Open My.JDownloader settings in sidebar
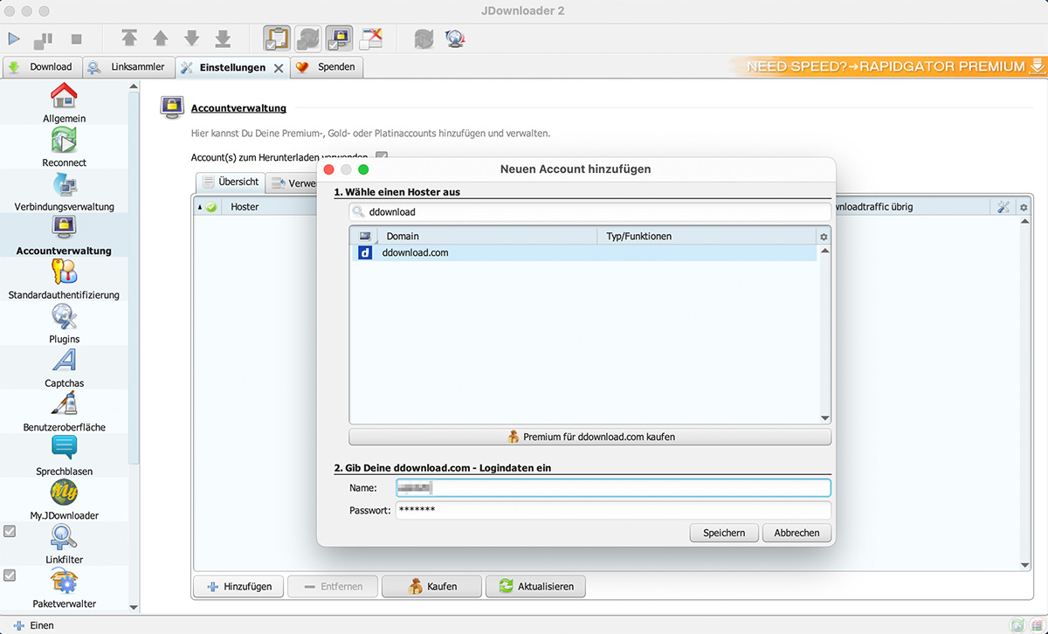1048x634 pixels. pos(65,500)
